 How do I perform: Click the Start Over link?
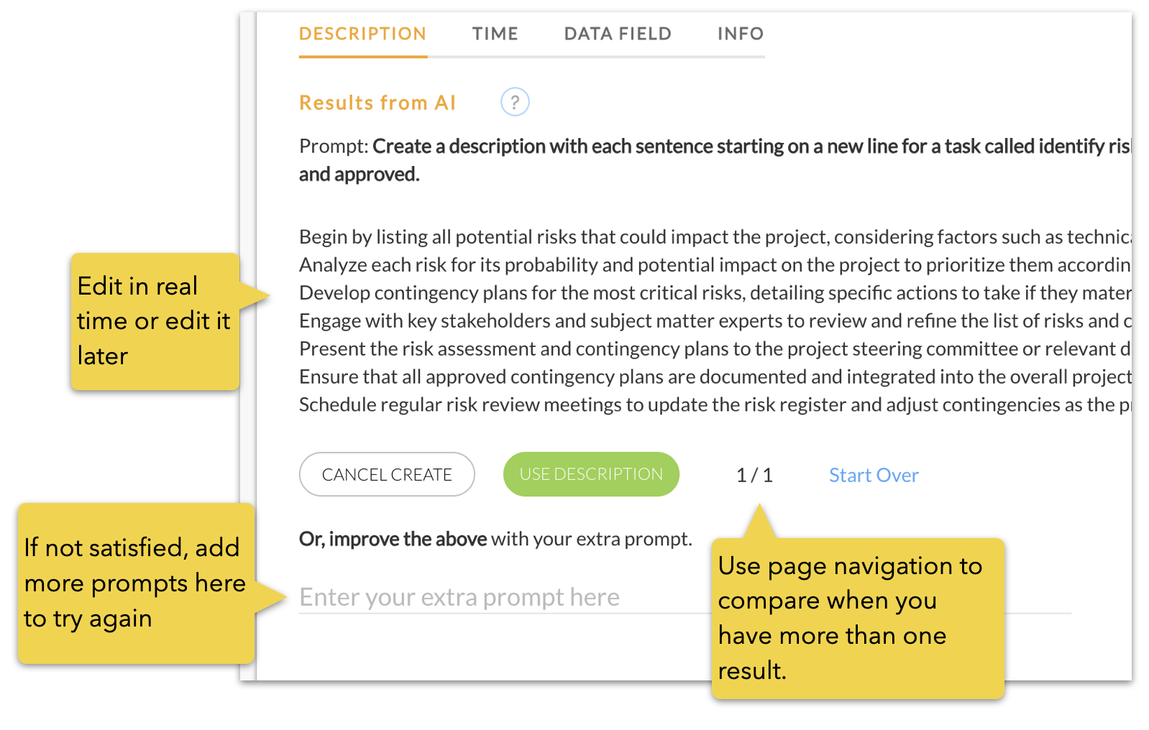click(874, 475)
